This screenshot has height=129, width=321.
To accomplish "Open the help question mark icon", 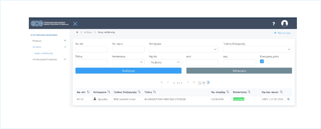I will pos(274,24).
